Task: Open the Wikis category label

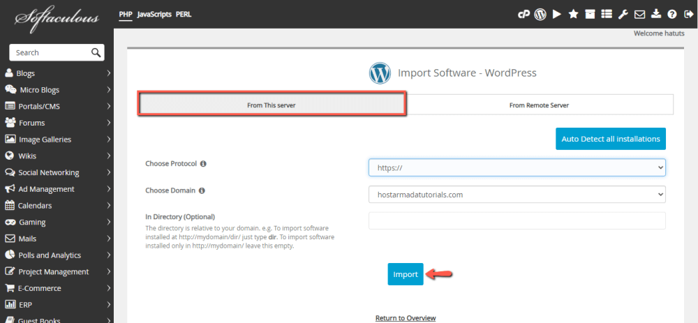Action: pos(27,156)
